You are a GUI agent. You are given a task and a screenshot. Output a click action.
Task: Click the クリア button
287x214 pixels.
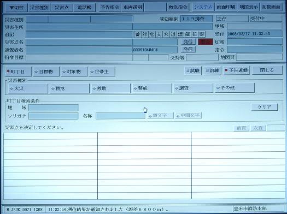[x=264, y=107]
